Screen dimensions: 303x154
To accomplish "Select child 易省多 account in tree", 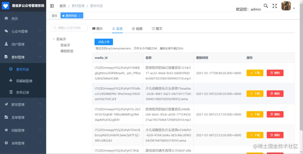I will pos(65,45).
